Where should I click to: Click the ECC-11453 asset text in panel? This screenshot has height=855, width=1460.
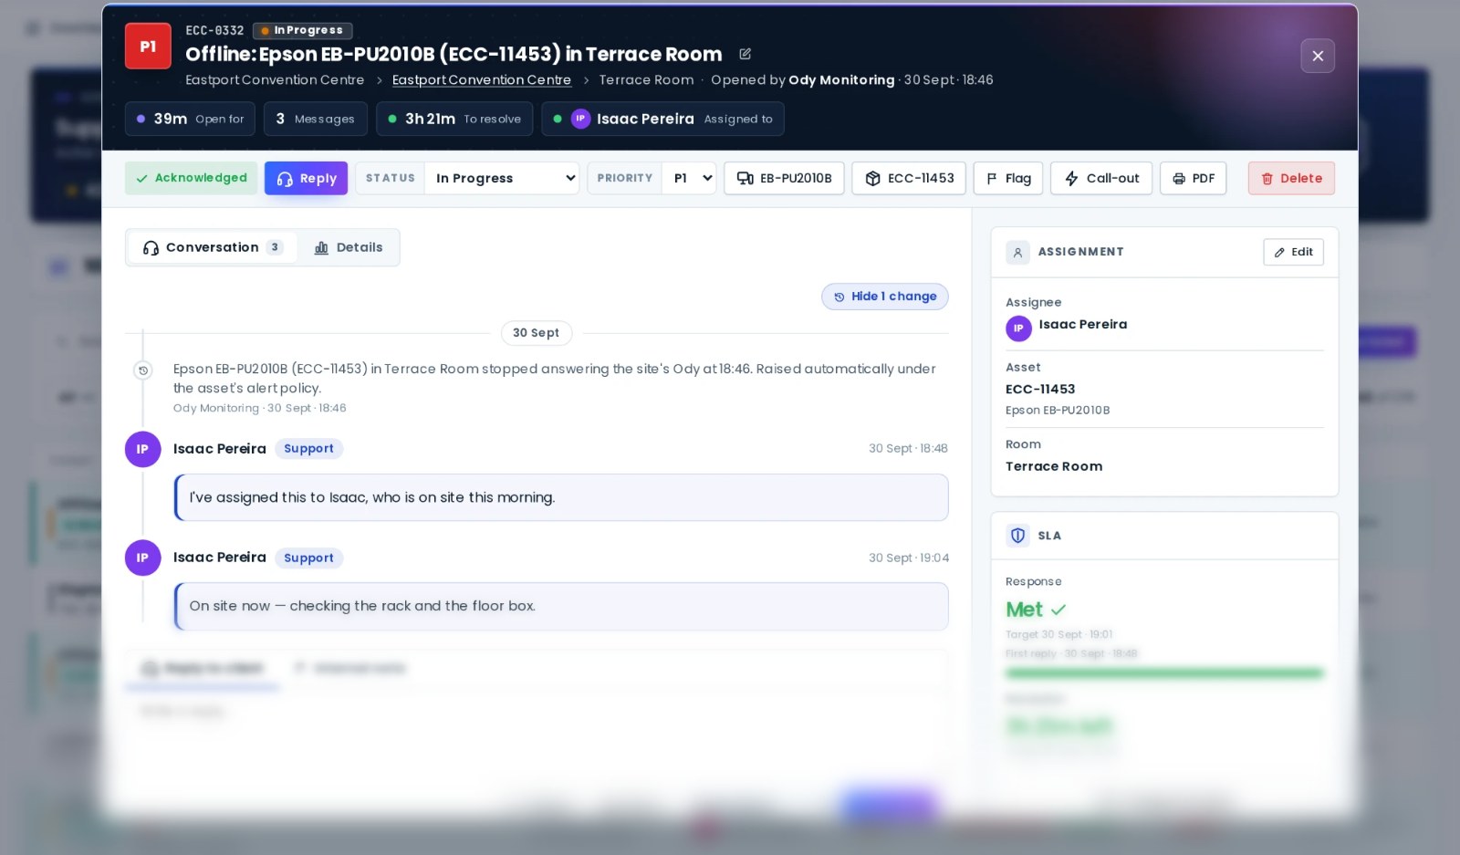[x=1040, y=389]
